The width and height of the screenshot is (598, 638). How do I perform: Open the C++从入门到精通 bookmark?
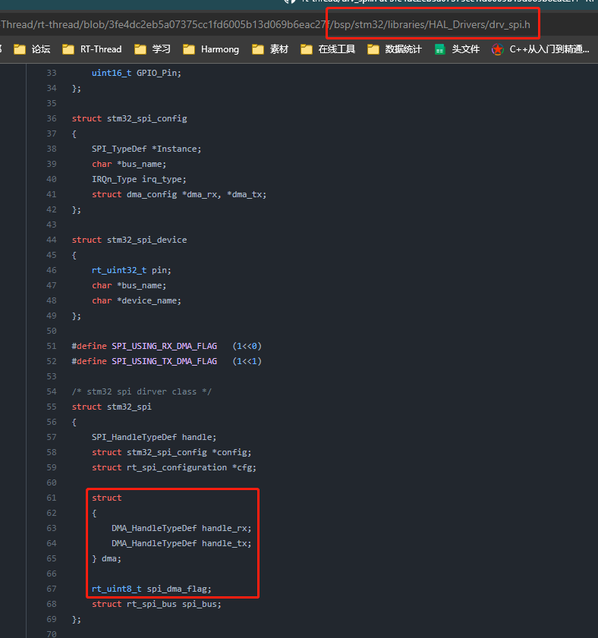click(540, 49)
